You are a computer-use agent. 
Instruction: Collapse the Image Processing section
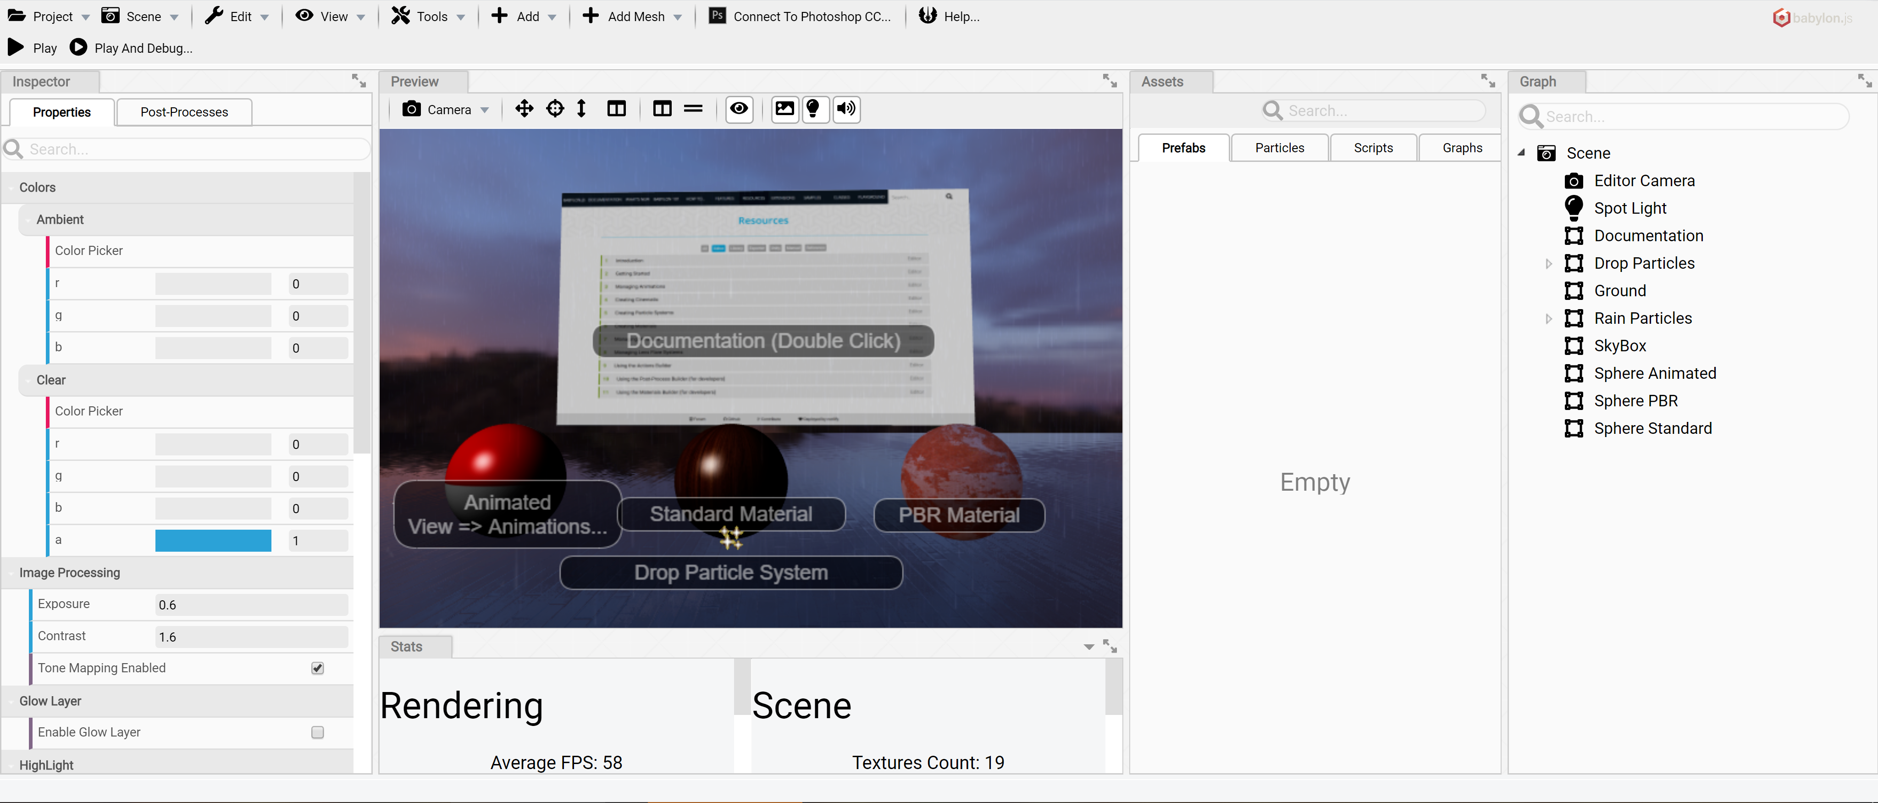[177, 572]
